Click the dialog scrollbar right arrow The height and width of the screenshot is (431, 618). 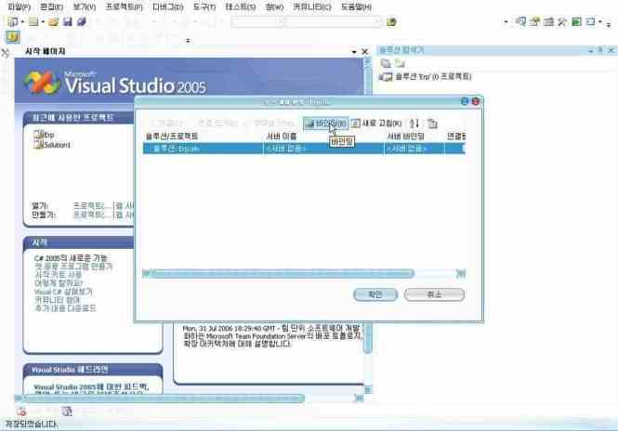461,273
